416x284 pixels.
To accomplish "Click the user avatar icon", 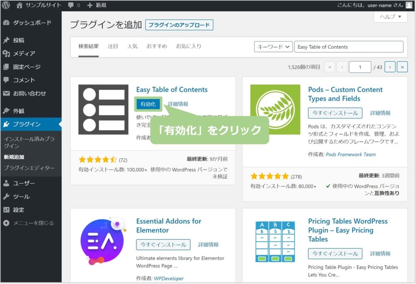I will pyautogui.click(x=409, y=5).
